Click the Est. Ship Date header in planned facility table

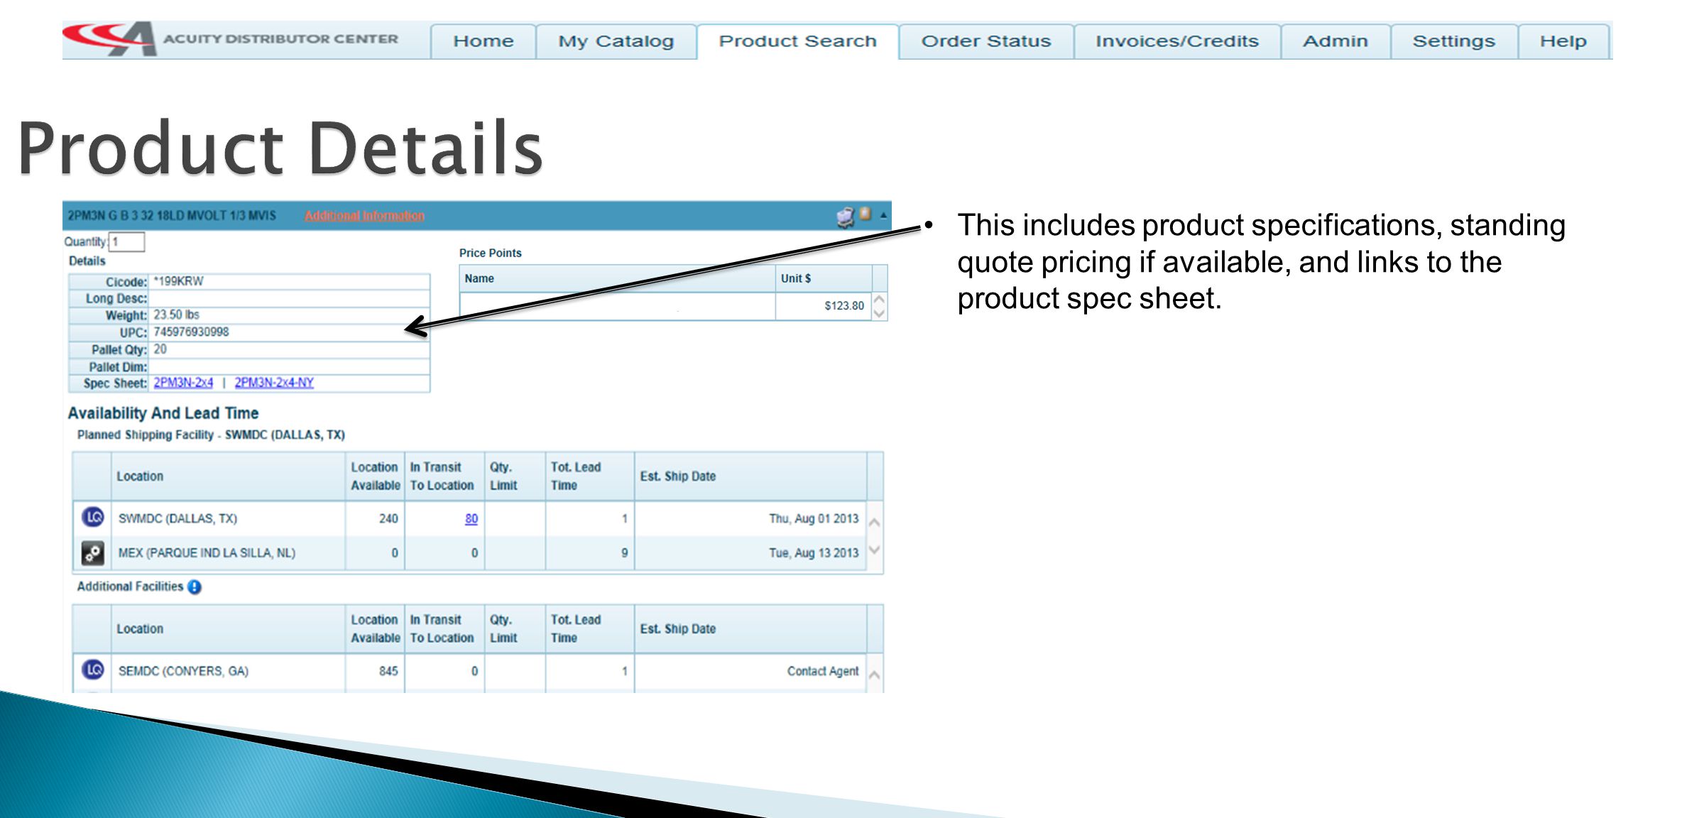[750, 476]
